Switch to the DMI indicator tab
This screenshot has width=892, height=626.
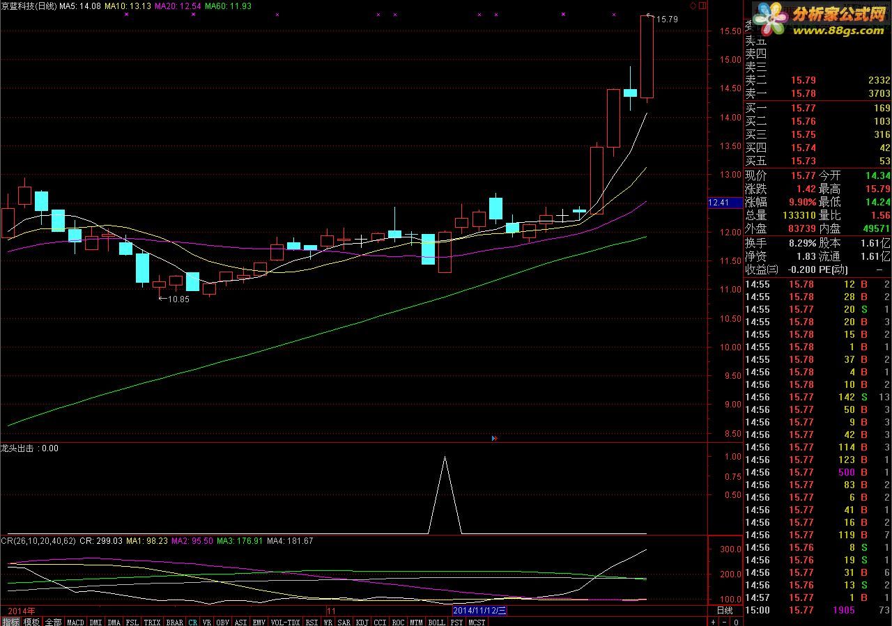95,621
